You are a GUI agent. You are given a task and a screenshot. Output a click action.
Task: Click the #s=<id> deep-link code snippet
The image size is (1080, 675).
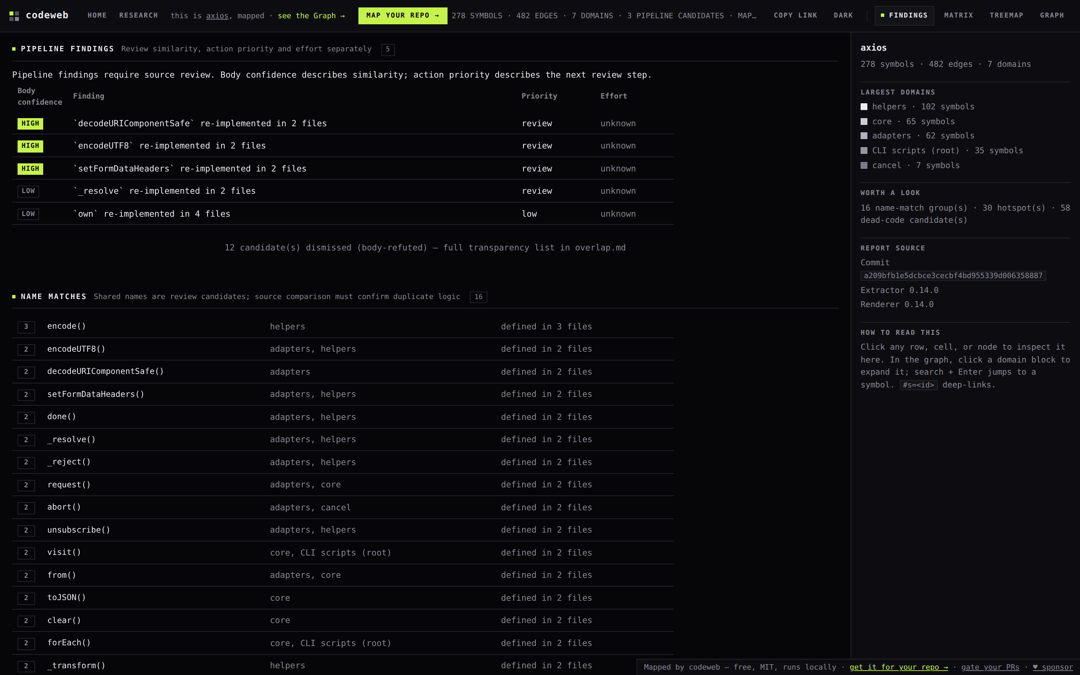click(918, 385)
